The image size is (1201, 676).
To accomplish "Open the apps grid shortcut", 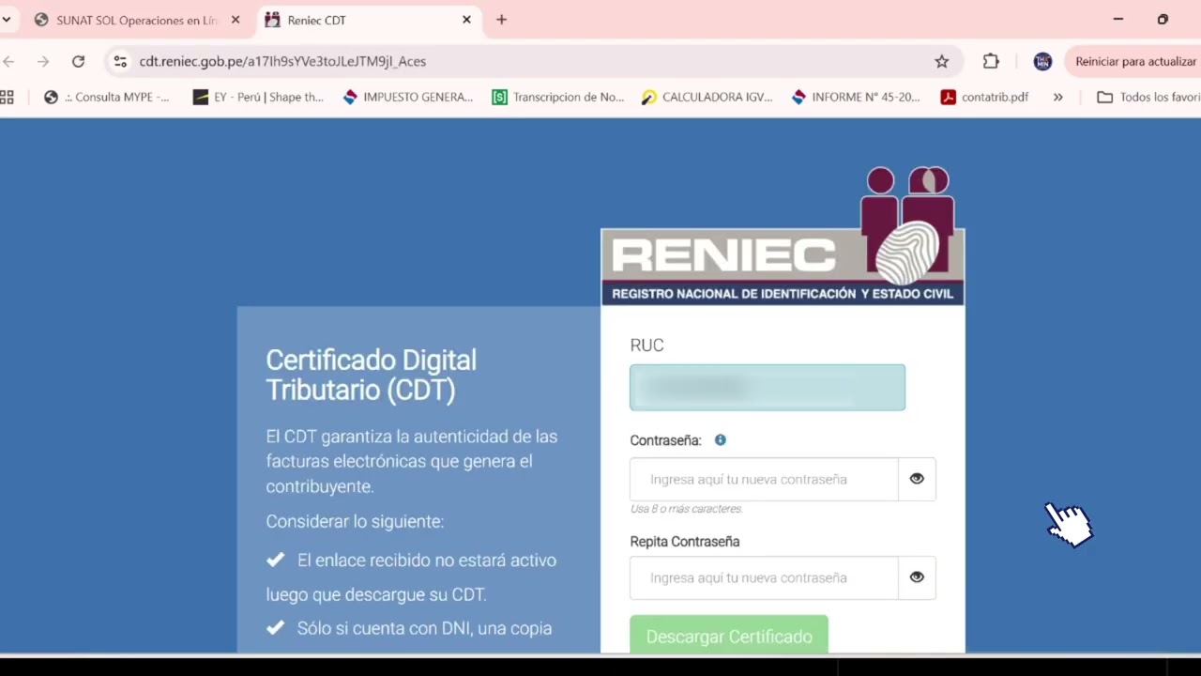I will pyautogui.click(x=8, y=97).
